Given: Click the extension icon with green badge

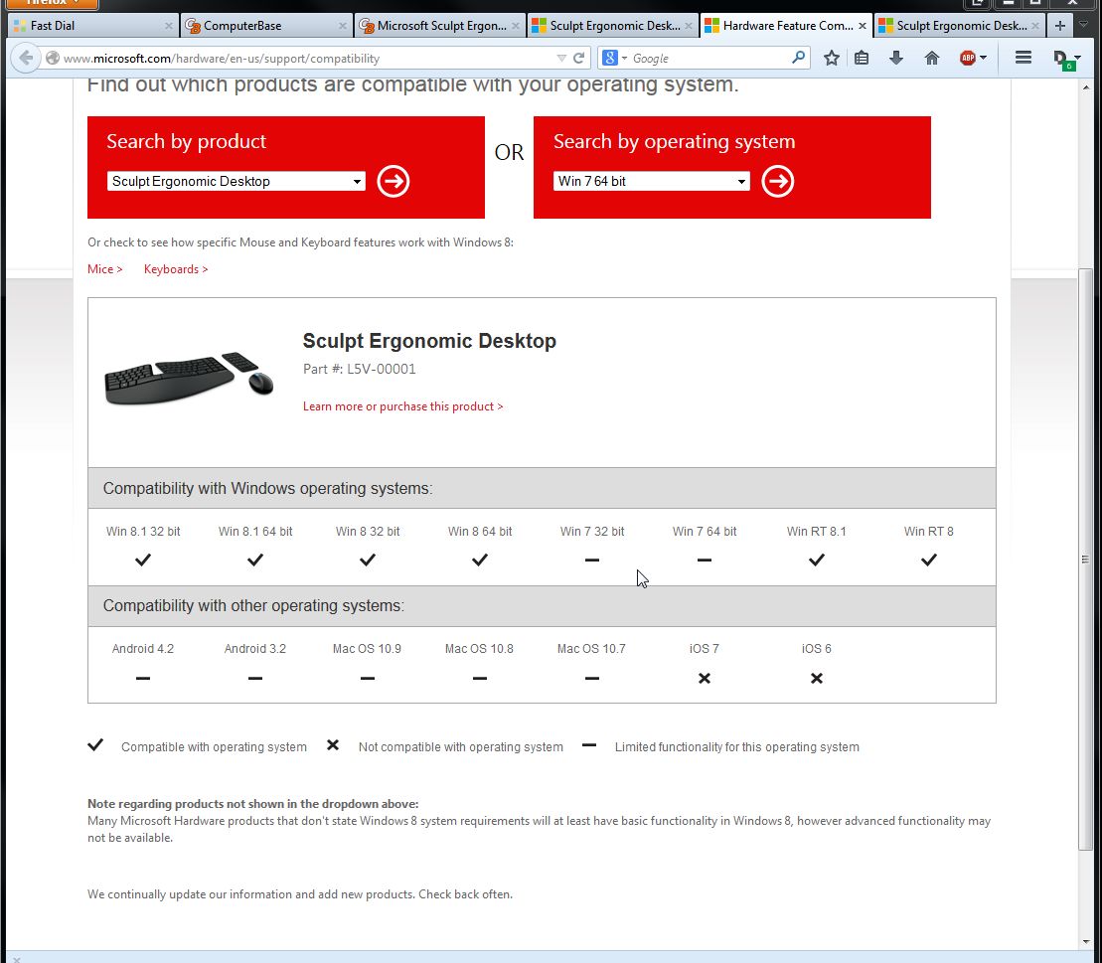Looking at the screenshot, I should tap(1062, 59).
